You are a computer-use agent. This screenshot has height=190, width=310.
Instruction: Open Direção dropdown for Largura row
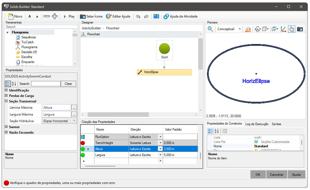[160, 155]
